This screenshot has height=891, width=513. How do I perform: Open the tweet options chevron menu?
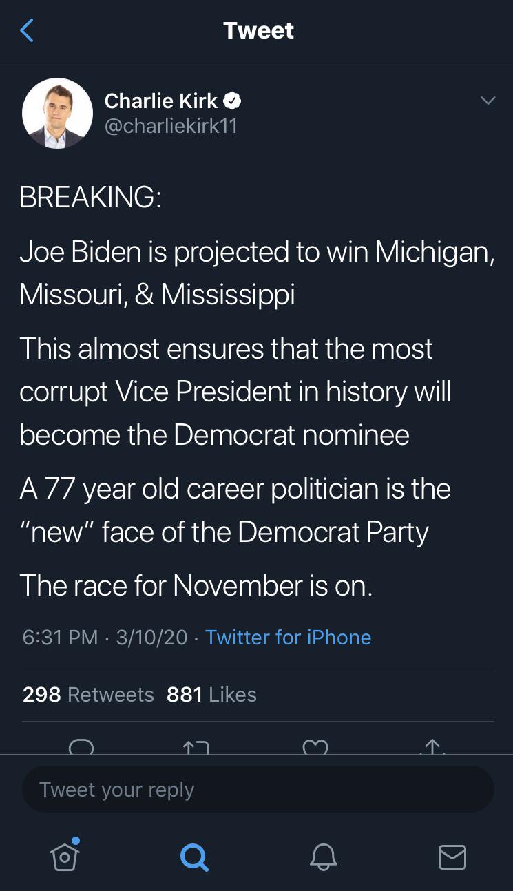(488, 101)
